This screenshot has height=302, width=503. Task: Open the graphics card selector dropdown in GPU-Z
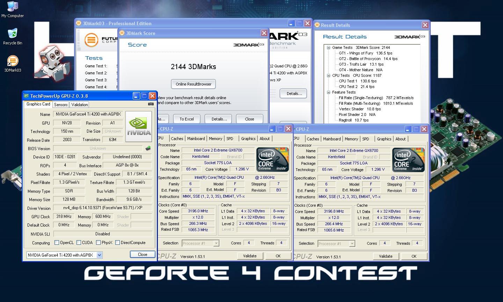99,255
